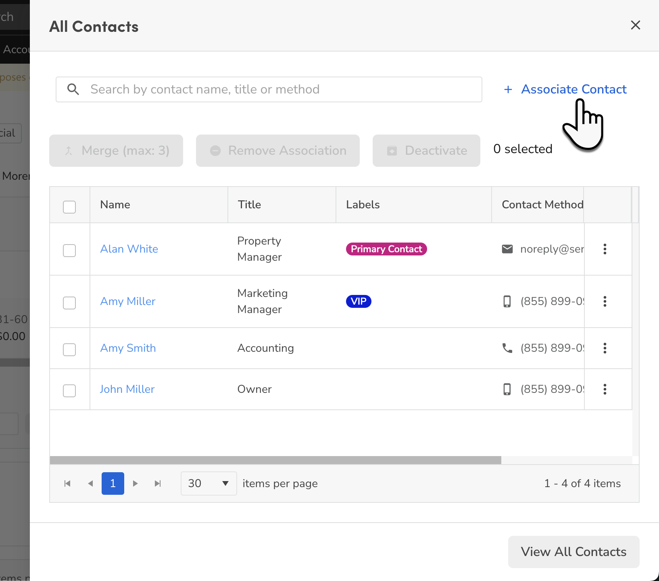Viewport: 659px width, 581px height.
Task: Click the minus icon in Remove Association
Action: pos(215,151)
